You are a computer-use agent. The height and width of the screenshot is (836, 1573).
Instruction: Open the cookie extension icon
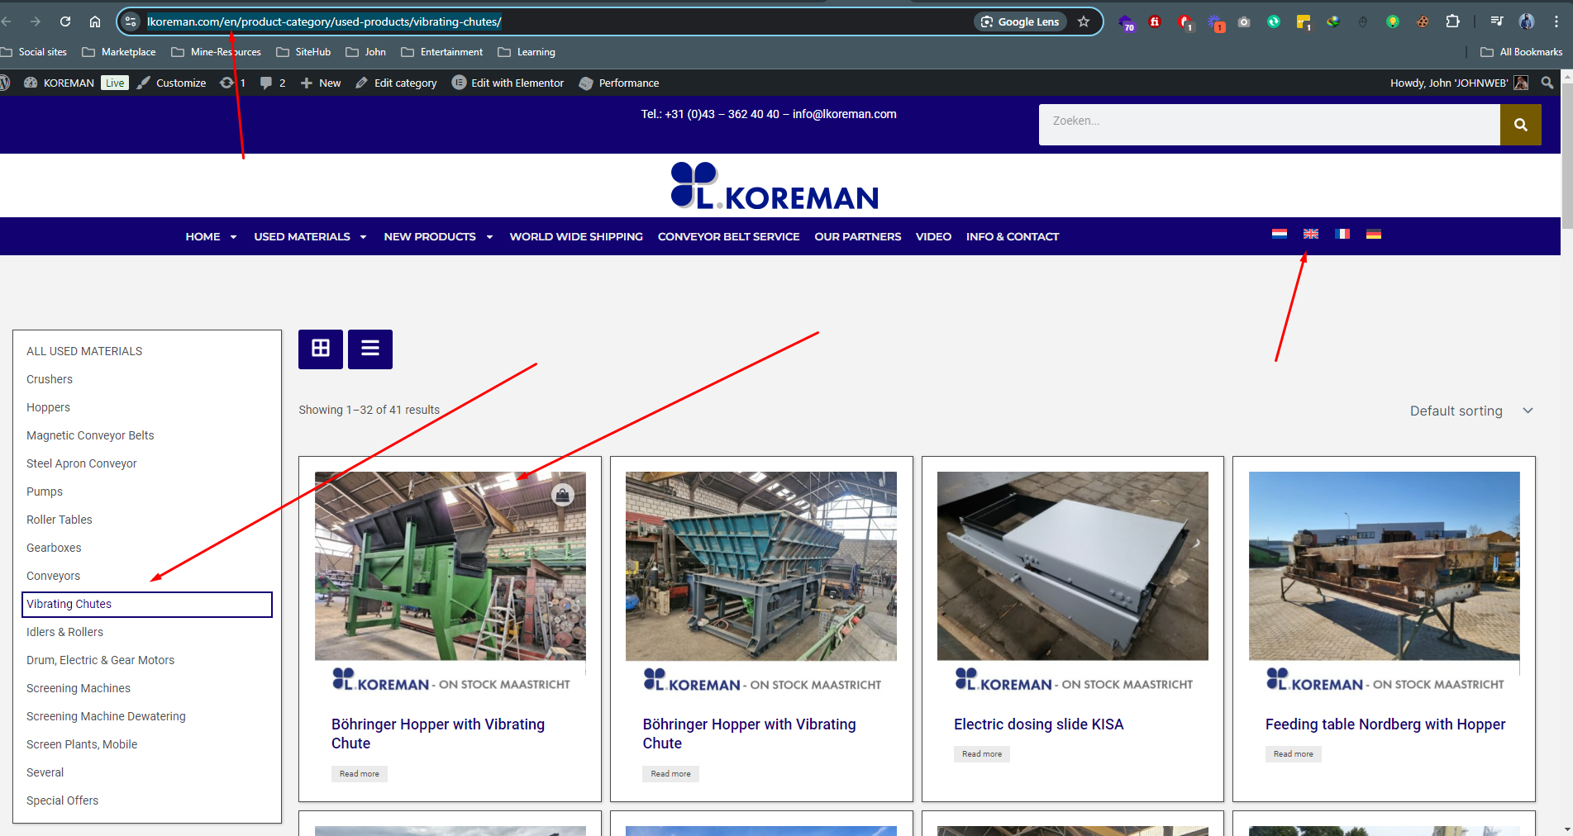[1423, 21]
